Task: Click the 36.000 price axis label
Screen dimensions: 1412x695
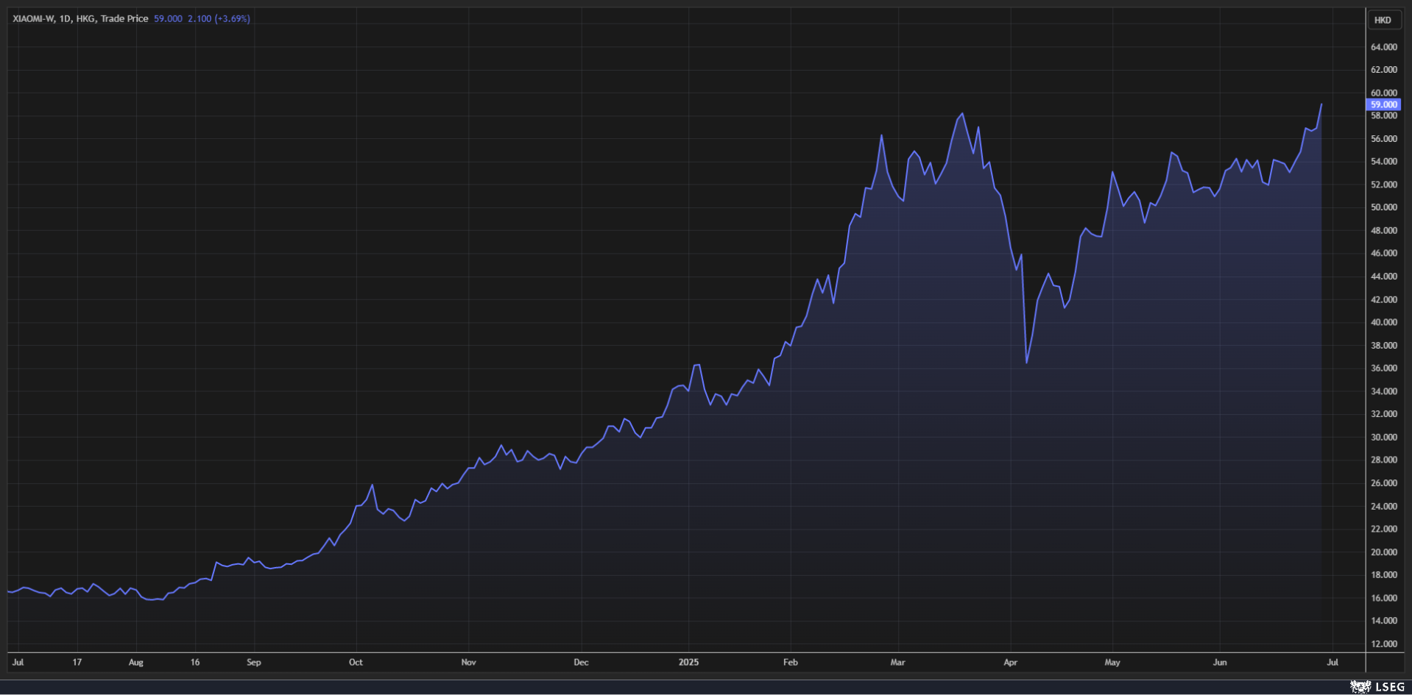Action: (x=1383, y=368)
